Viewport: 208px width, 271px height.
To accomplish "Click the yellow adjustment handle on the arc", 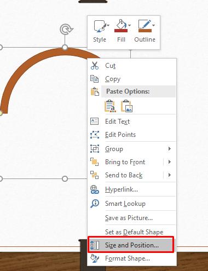I will click(1, 113).
